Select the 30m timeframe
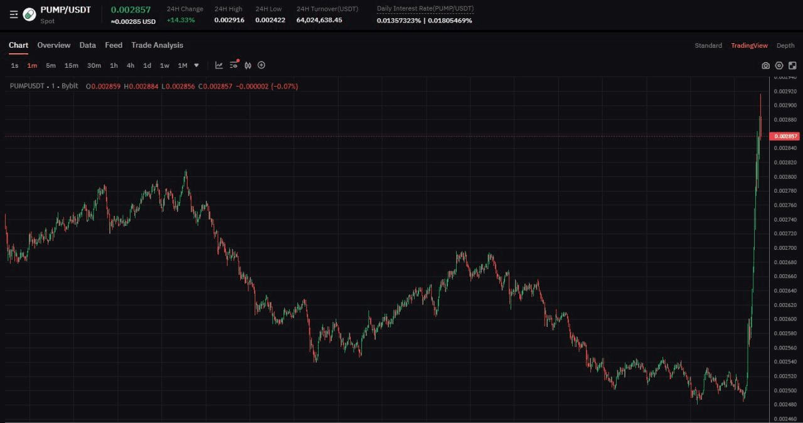The width and height of the screenshot is (803, 423). click(94, 65)
